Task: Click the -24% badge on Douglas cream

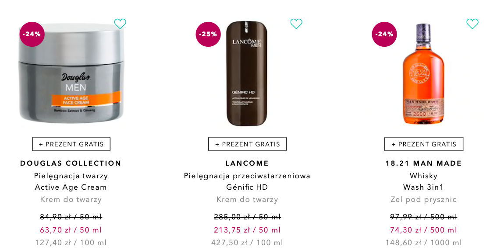Action: [x=32, y=34]
